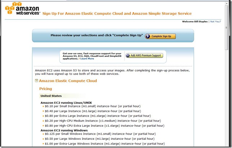Click the $0.80 Extra Large Instance m1.xlarge line
This screenshot has width=232, height=148.
click(98, 116)
